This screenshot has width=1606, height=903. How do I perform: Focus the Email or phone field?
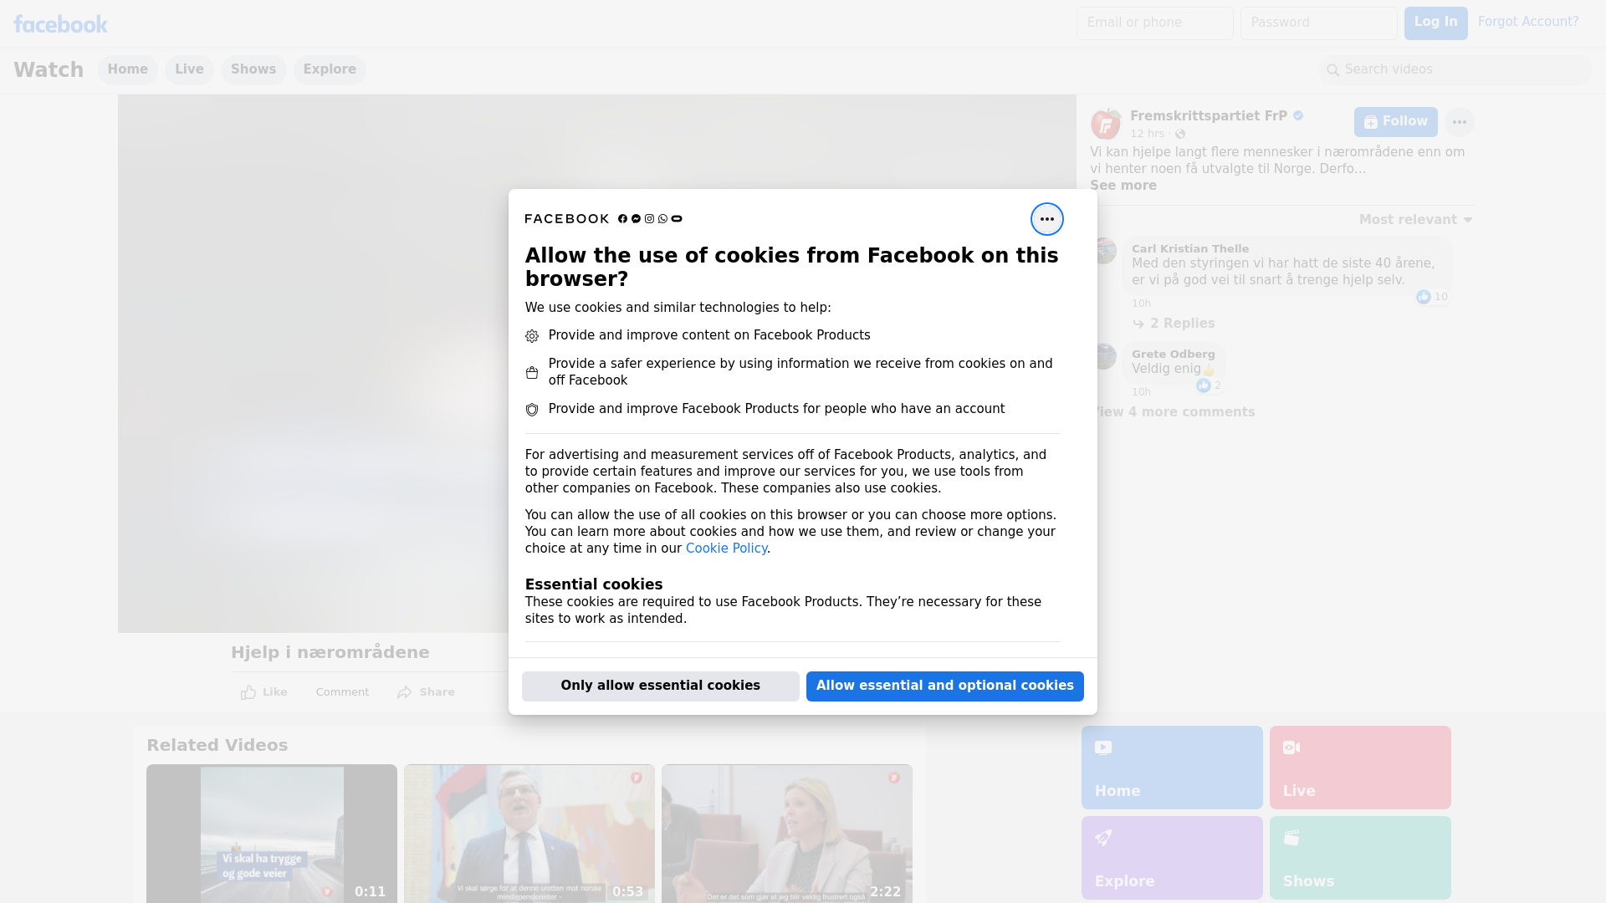tap(1154, 23)
